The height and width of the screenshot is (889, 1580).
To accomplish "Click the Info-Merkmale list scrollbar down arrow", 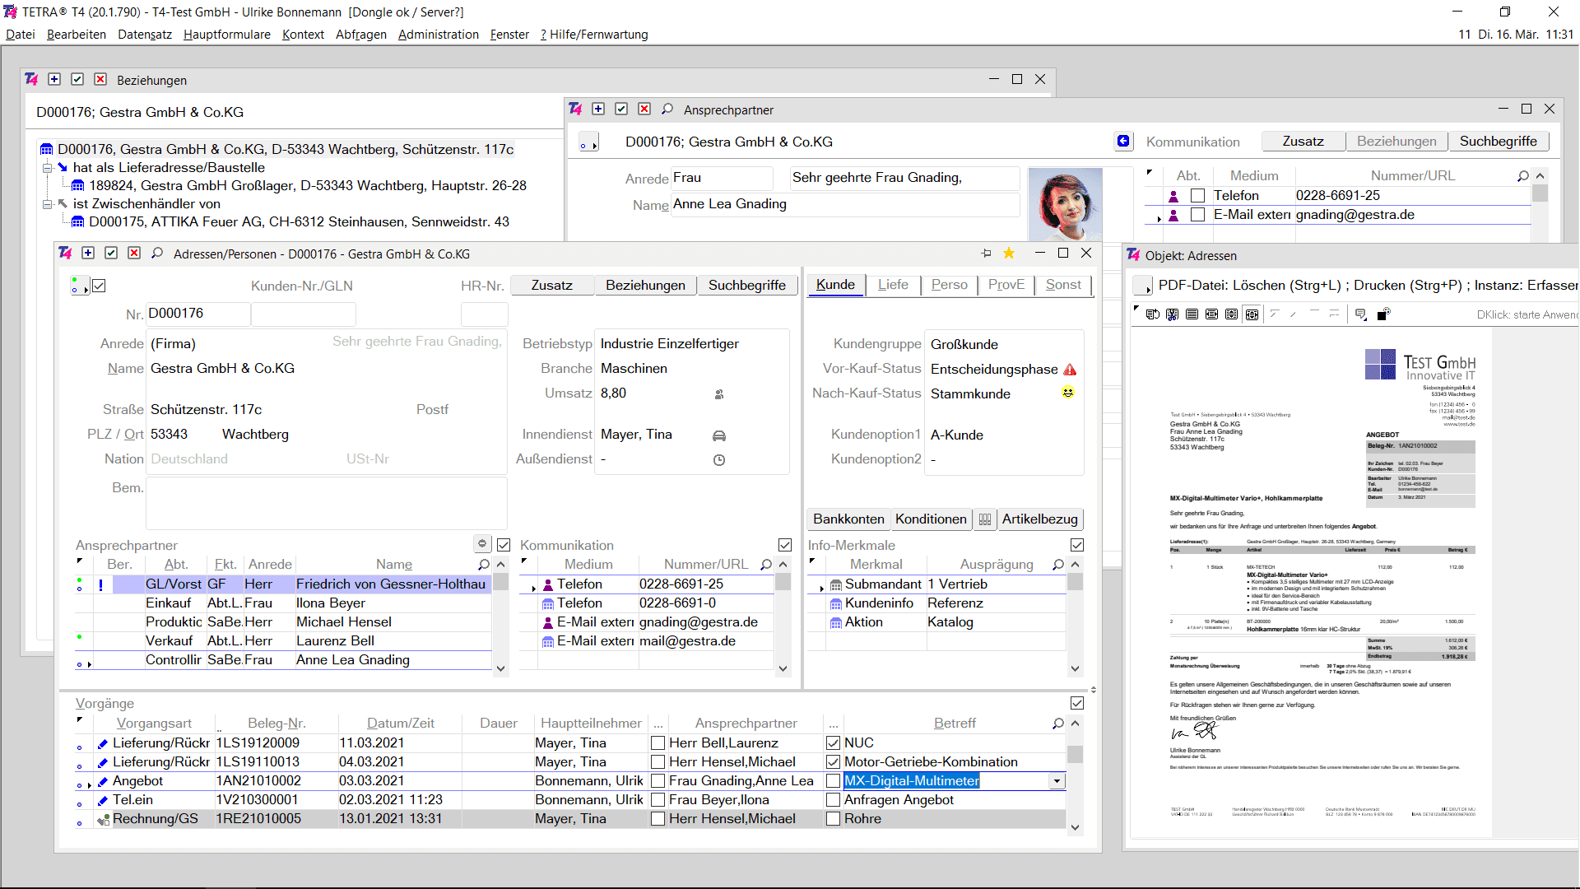I will [1075, 668].
